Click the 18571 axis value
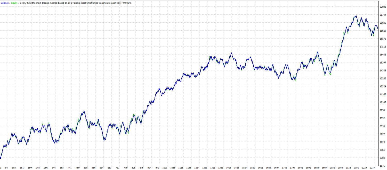 383,39
